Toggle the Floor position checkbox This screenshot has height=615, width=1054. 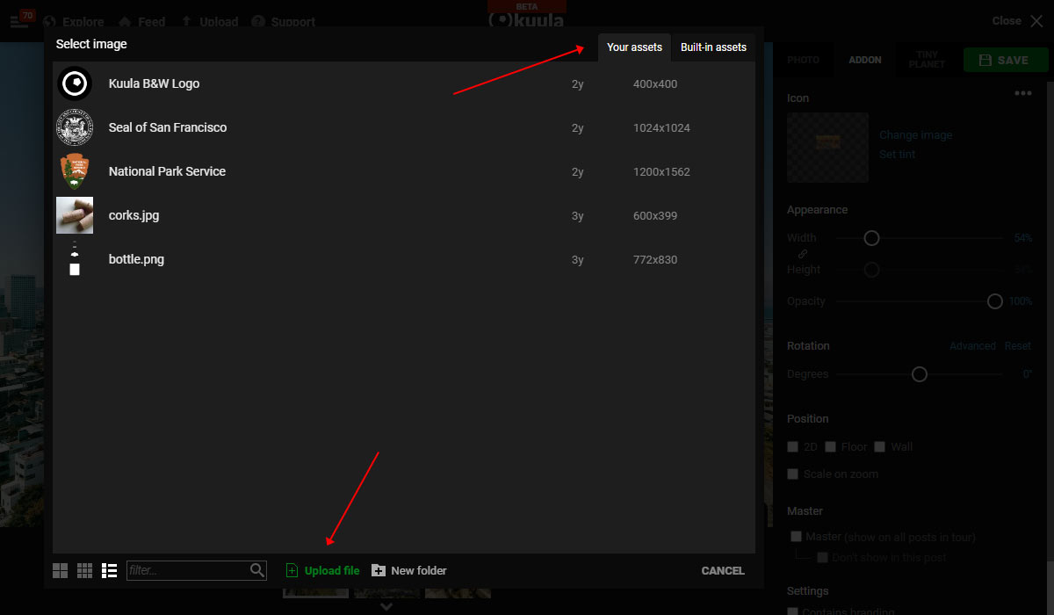click(830, 447)
